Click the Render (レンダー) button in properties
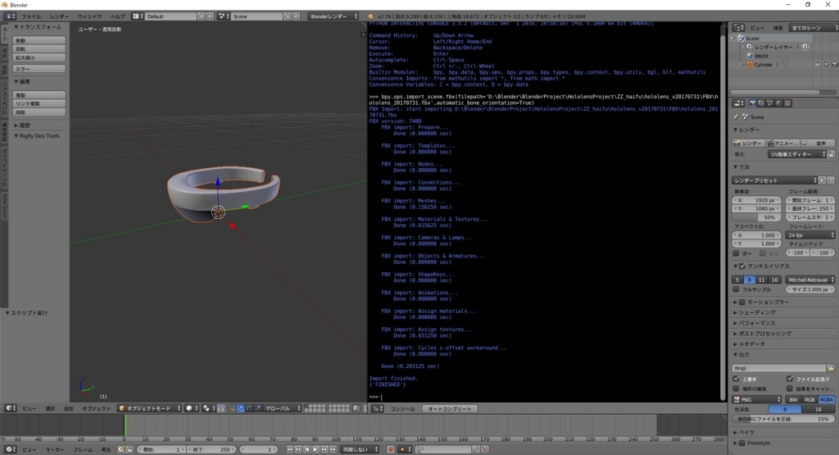The image size is (839, 455). pos(747,143)
